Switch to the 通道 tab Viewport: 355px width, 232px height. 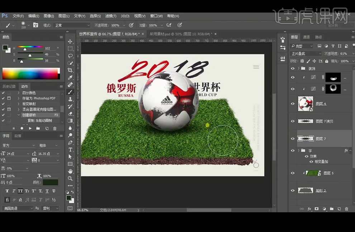306,37
